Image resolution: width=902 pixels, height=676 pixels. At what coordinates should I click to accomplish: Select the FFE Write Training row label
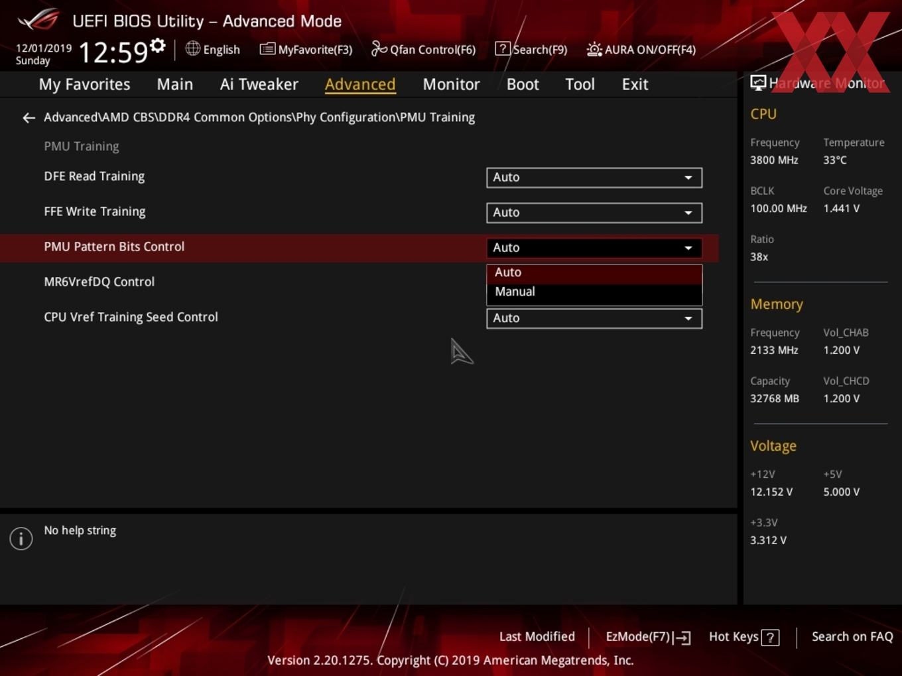coord(95,211)
